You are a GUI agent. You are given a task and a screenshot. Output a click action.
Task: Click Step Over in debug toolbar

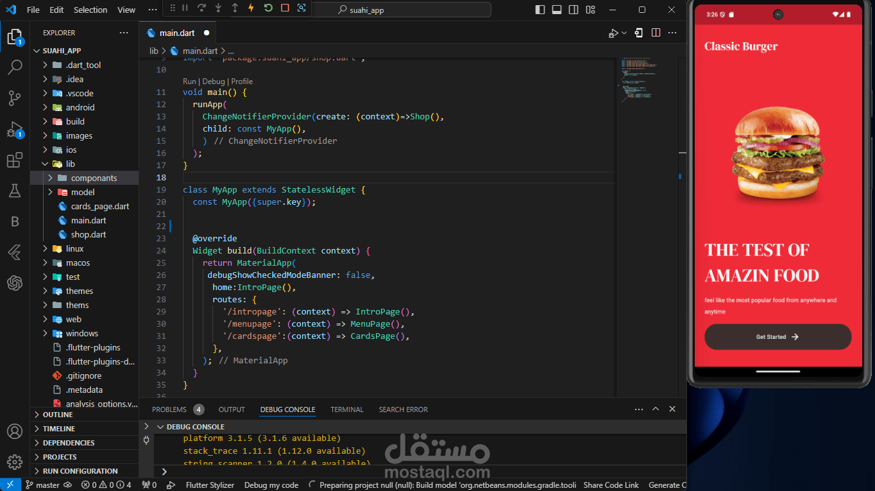(201, 8)
